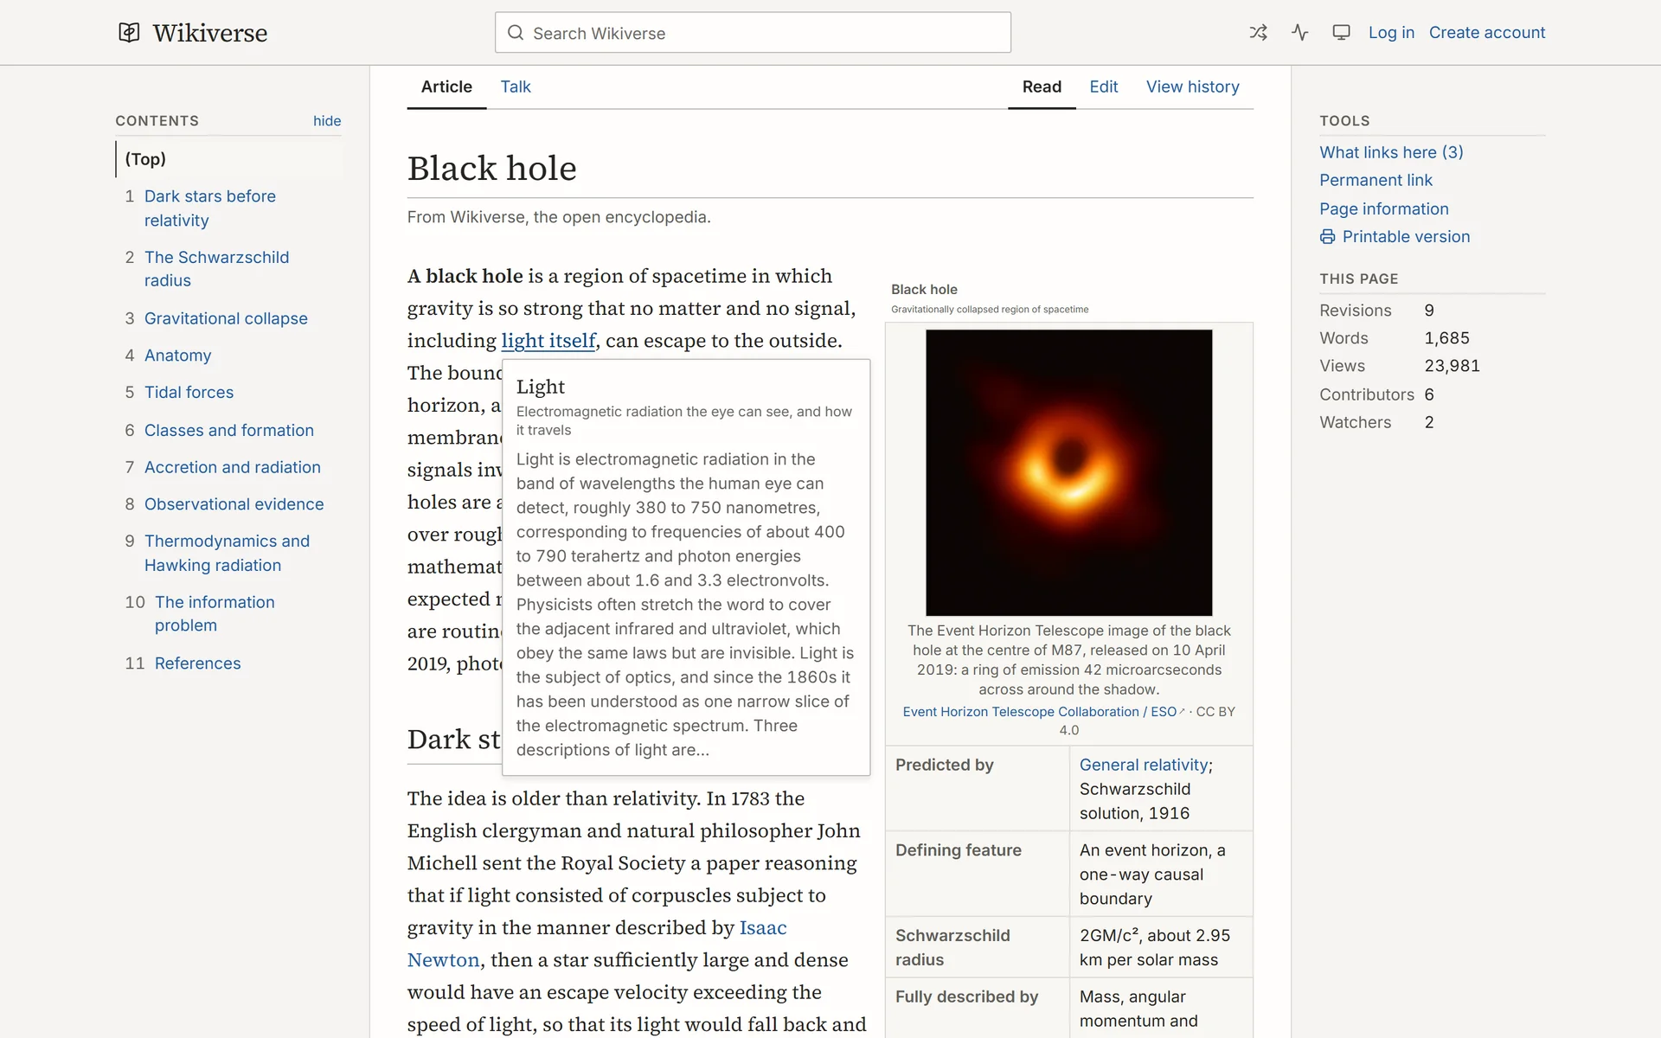Open What links here (3)
Image resolution: width=1661 pixels, height=1038 pixels.
tap(1391, 152)
